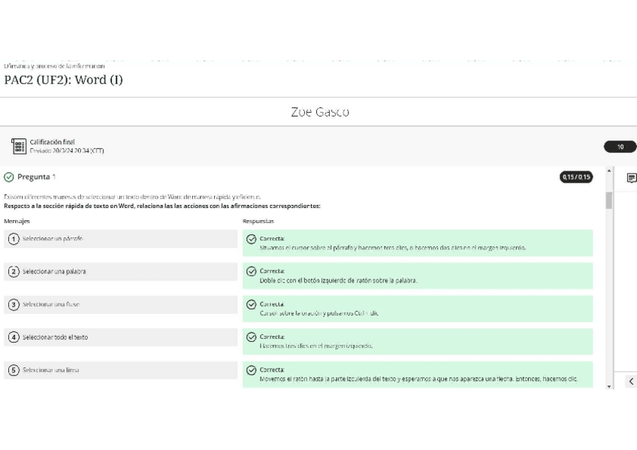Click the green check icon beside Pregunta 1
The image size is (637, 450).
click(x=9, y=177)
